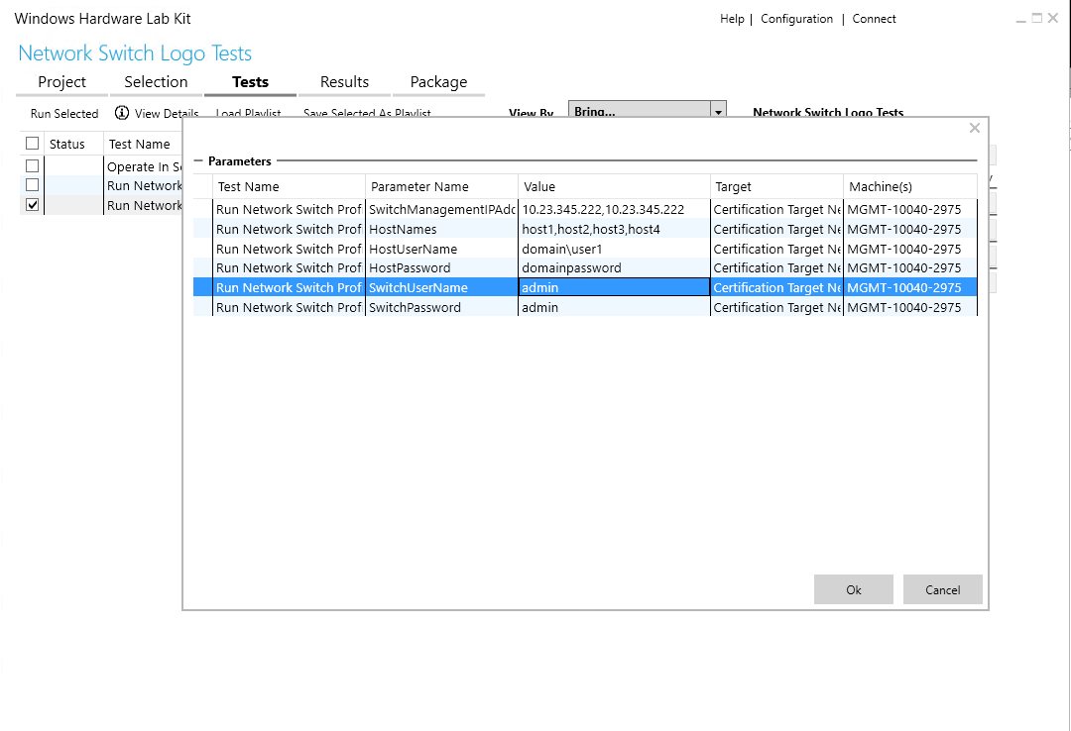Check the unchecked Run Network test checkbox
Screen dimensions: 1071x731
click(32, 185)
